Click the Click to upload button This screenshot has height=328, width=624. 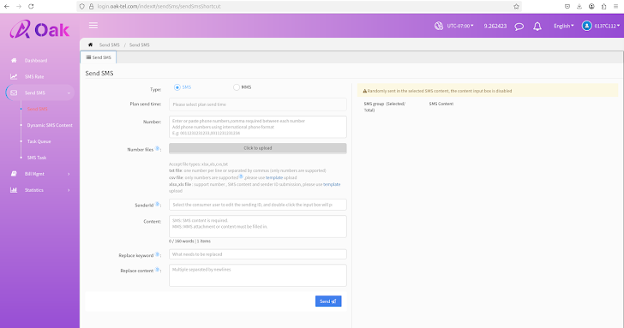pos(257,148)
